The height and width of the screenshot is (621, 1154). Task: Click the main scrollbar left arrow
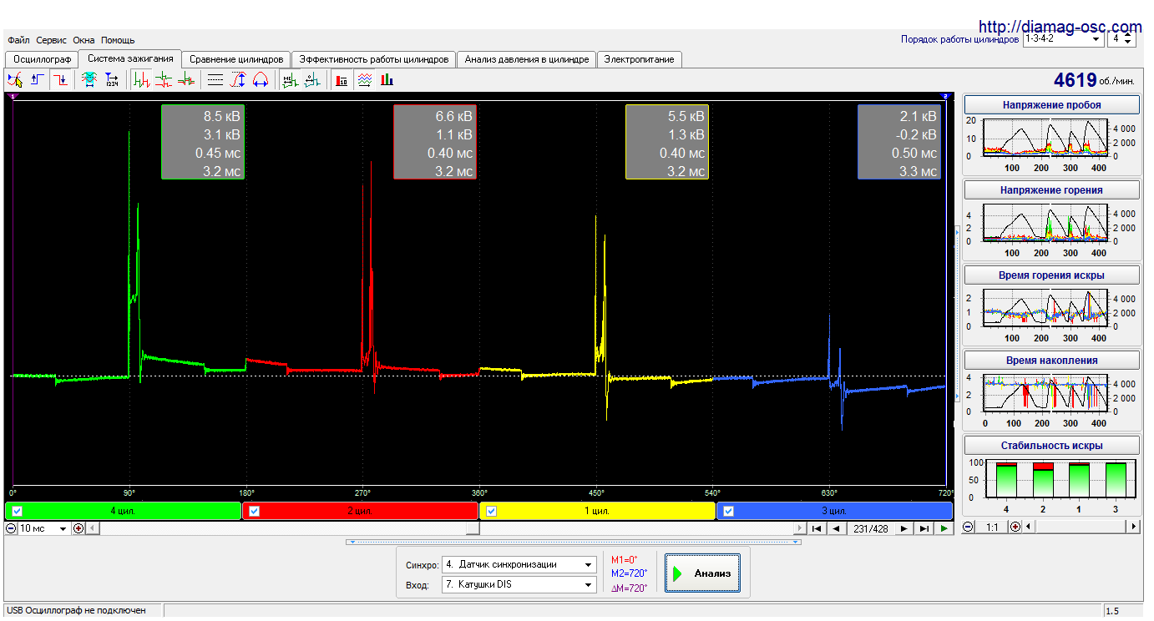pyautogui.click(x=93, y=528)
